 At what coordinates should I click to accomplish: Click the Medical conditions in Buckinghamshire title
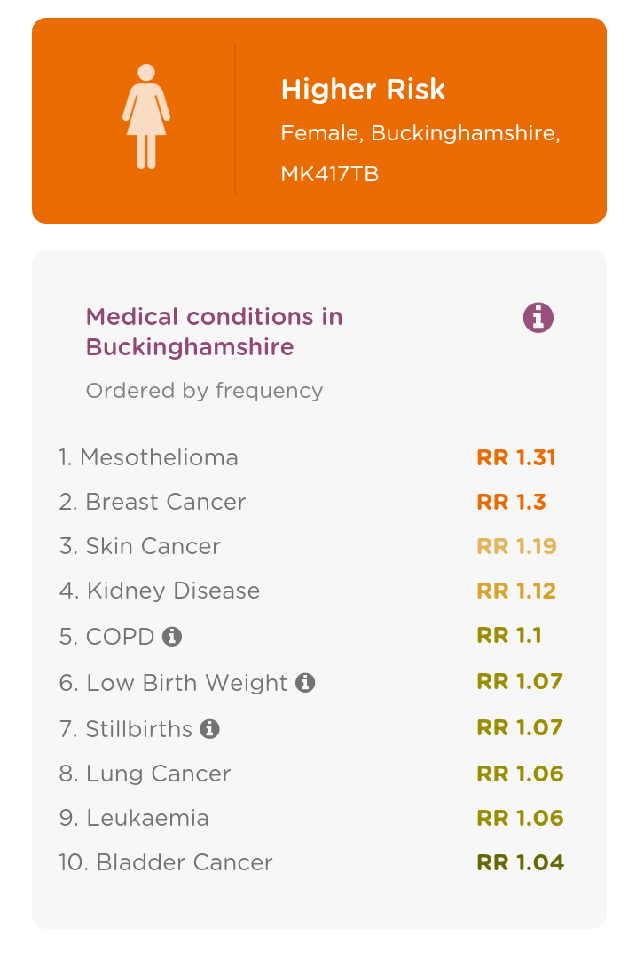214,332
